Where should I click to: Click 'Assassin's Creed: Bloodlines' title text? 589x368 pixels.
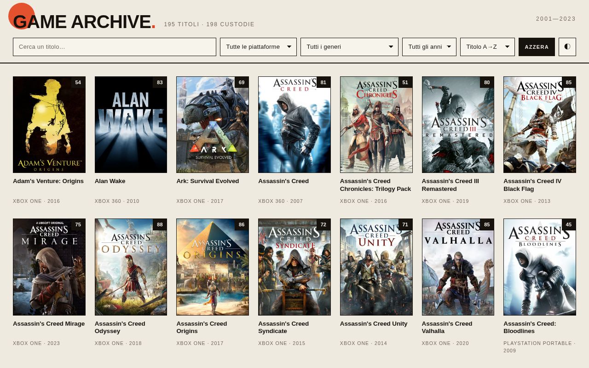[x=530, y=328]
